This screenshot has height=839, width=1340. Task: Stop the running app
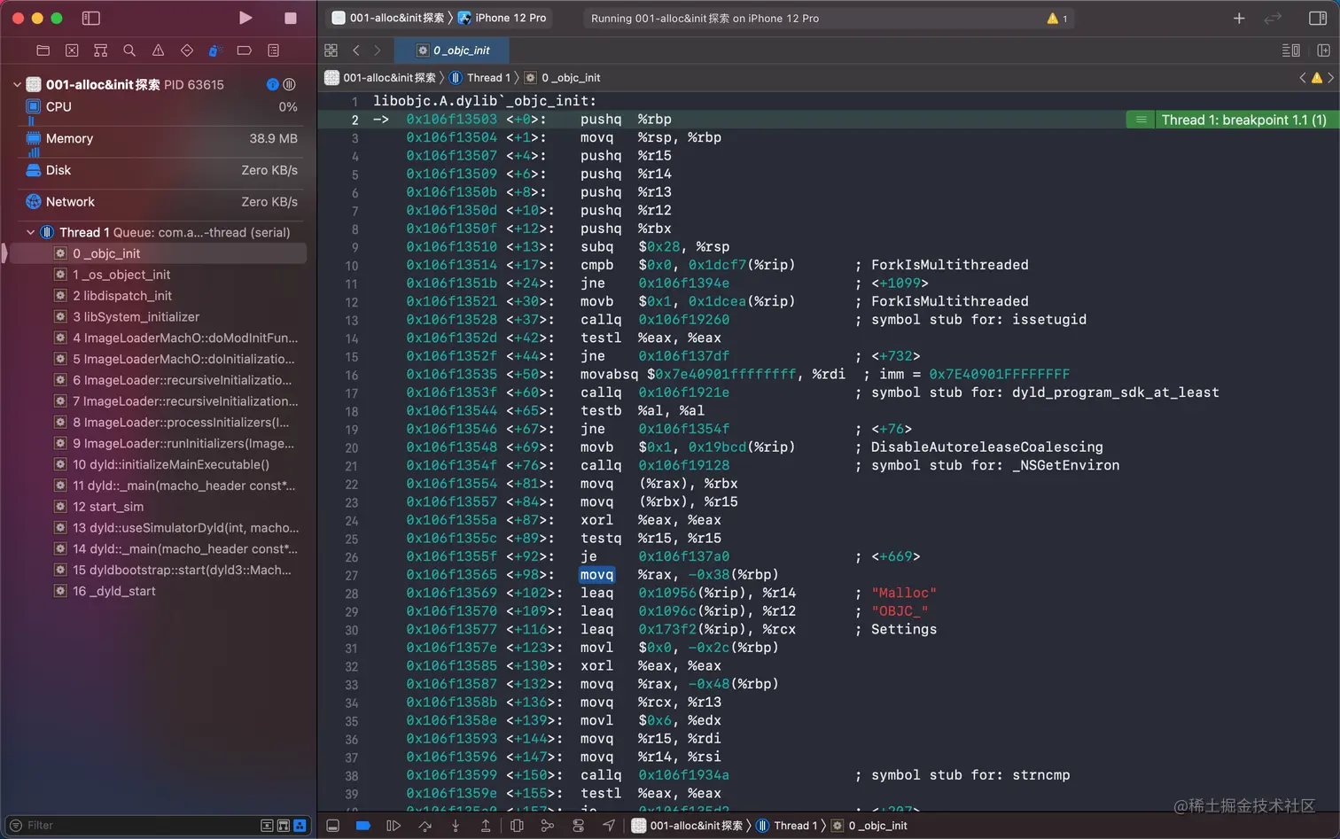(x=290, y=18)
